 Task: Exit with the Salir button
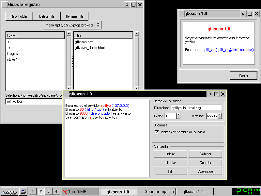[171, 171]
